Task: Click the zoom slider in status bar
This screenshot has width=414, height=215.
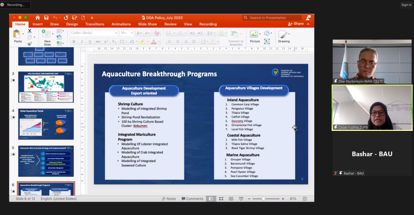Action: click(x=264, y=199)
